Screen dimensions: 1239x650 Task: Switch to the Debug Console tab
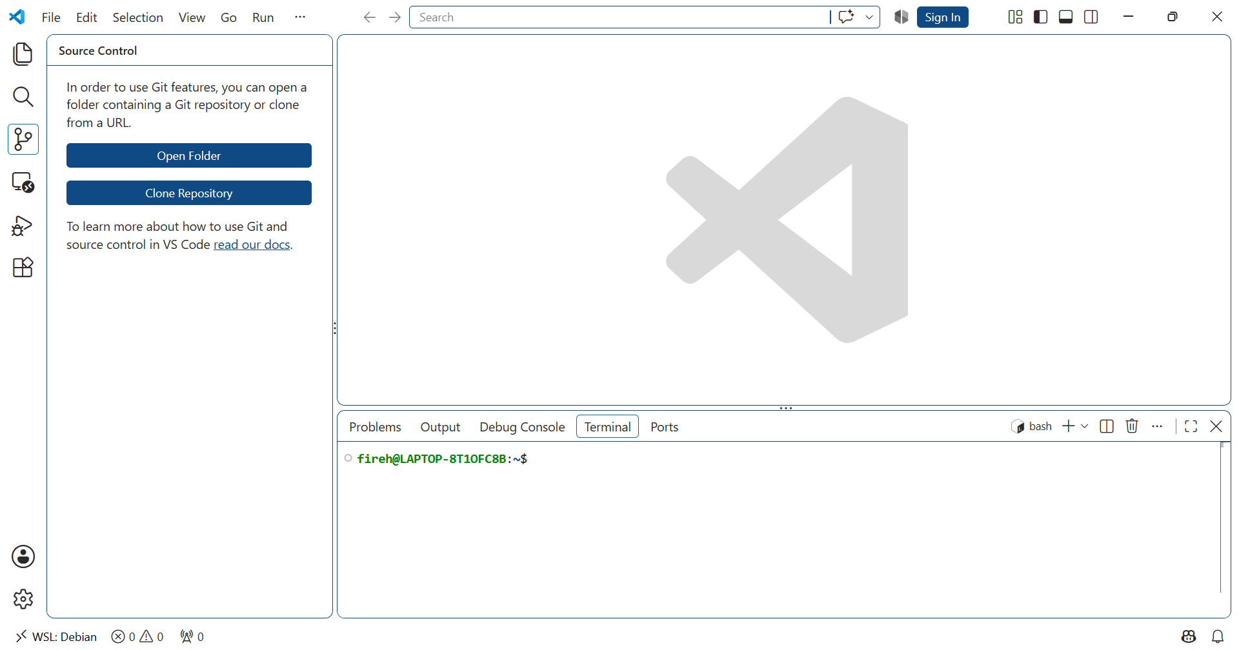(x=522, y=427)
